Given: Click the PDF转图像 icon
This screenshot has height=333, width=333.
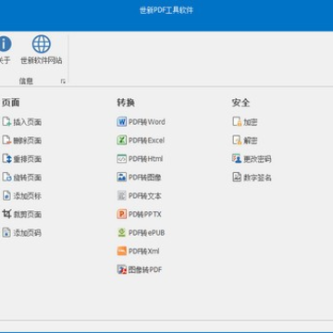Looking at the screenshot, I should pyautogui.click(x=122, y=178).
